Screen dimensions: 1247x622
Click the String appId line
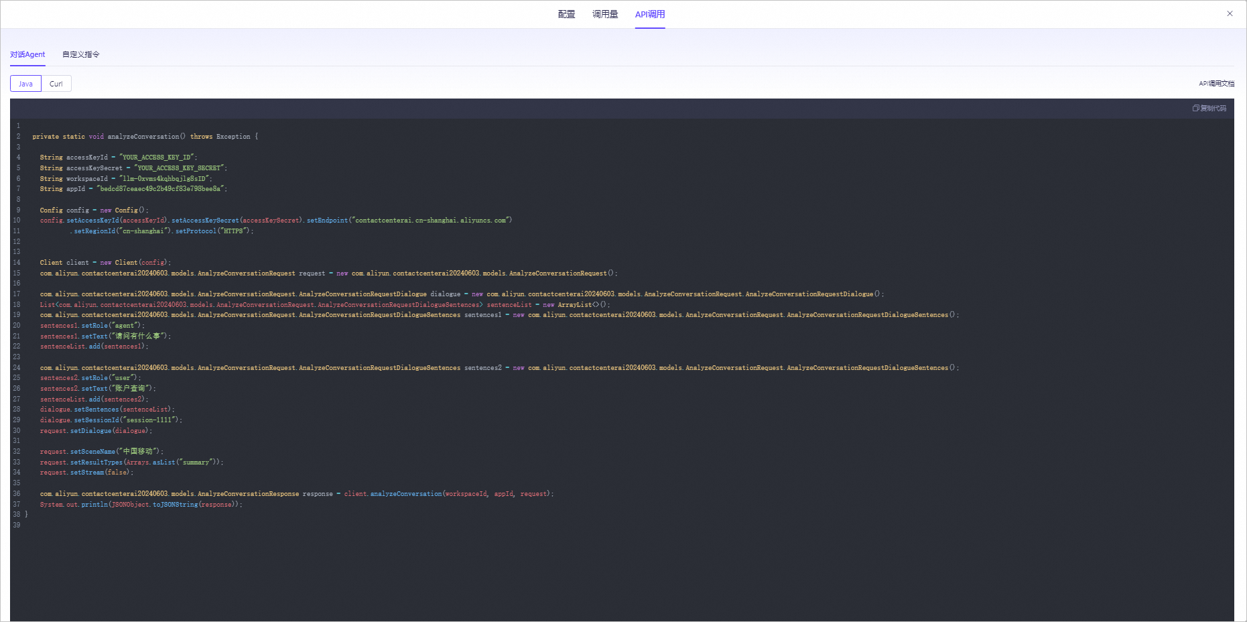click(133, 189)
